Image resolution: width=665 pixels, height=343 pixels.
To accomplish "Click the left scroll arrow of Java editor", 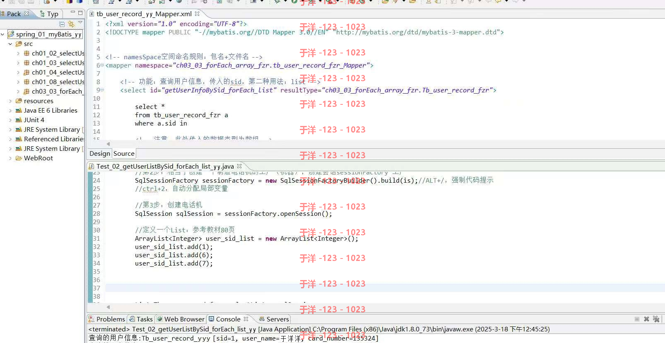I will [x=108, y=307].
